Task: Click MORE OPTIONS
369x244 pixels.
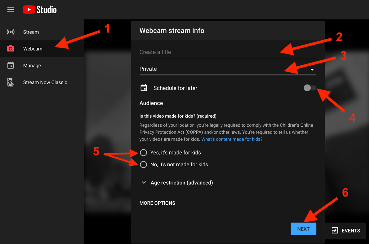Action: coord(157,203)
